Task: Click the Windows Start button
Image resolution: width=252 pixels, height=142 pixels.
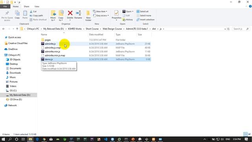Action: click(3, 139)
